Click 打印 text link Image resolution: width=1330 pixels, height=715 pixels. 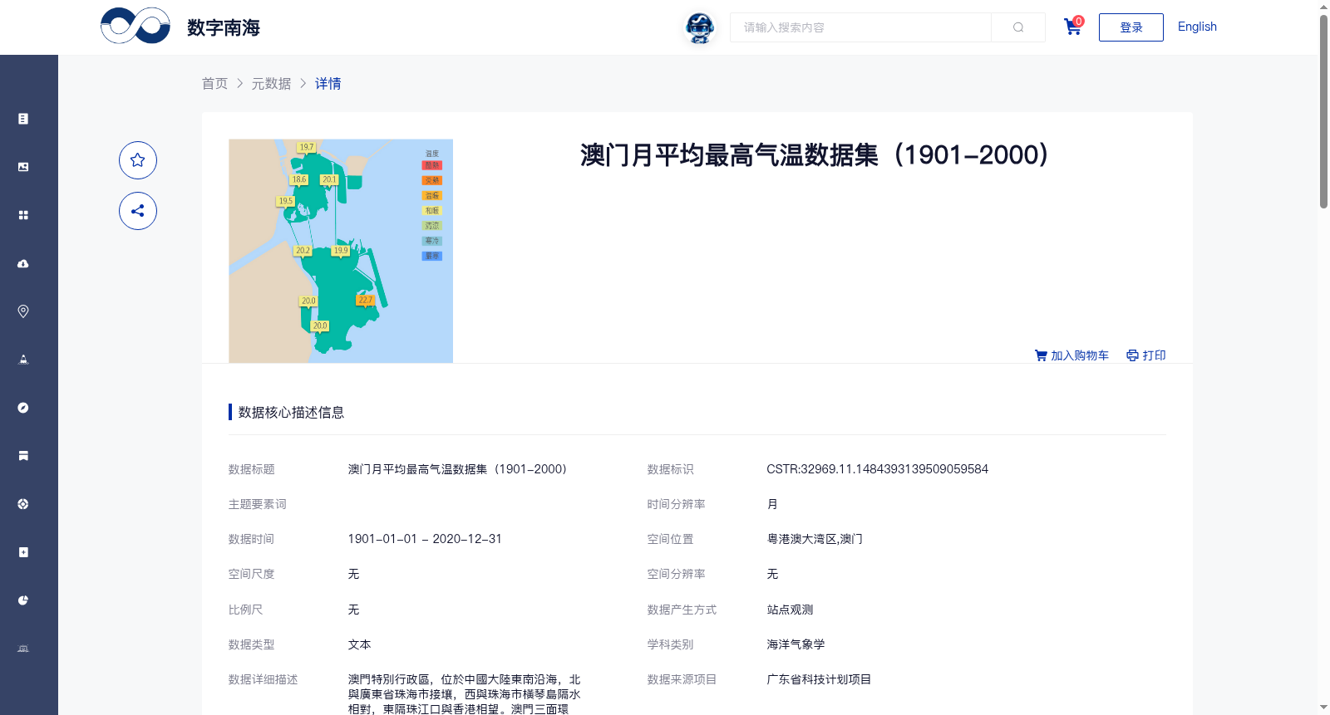tap(1155, 355)
